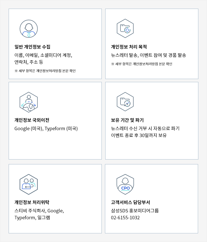Screen dimensions: 207x242
Task: Select the 개인정보 처리 목적 heading
Action: (x=129, y=47)
